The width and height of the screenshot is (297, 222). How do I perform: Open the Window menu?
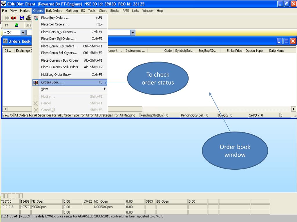pyautogui.click(x=148, y=11)
